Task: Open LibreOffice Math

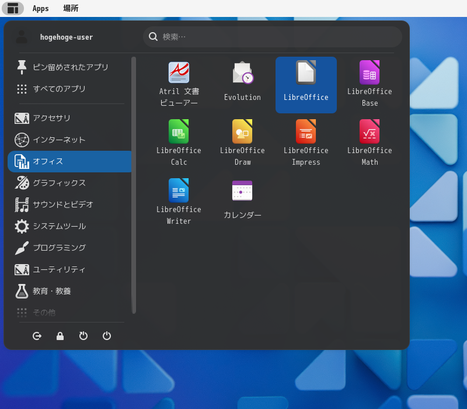Action: point(370,144)
